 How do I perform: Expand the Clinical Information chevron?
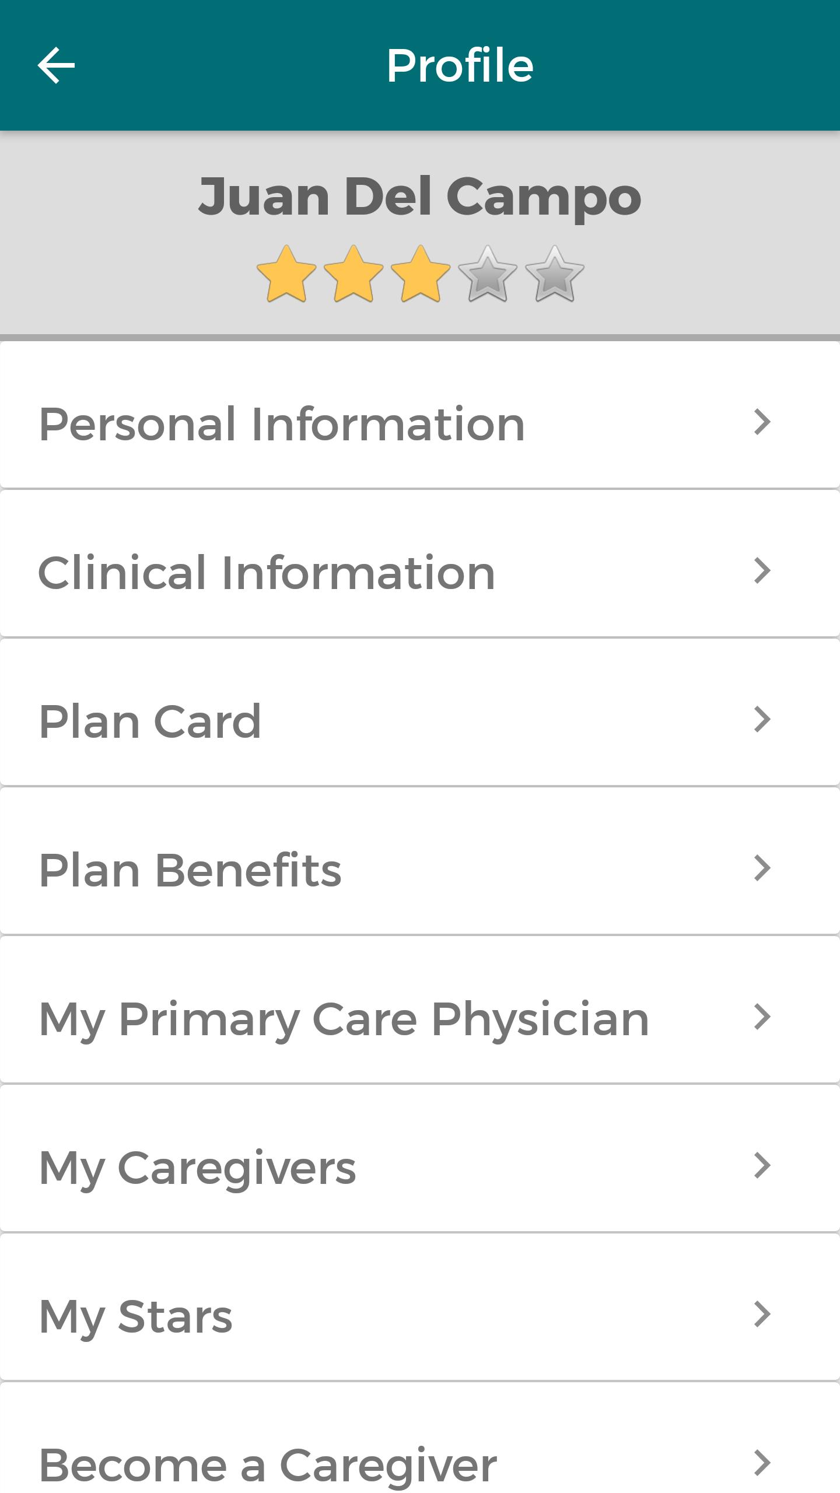tap(762, 571)
